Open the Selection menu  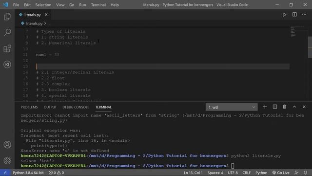coord(43,5)
